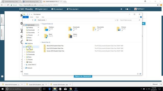Click Show all downloads button
Screen dimensions: 163x91
(155, 84)
